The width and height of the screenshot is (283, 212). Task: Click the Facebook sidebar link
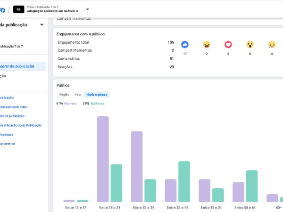7,134
